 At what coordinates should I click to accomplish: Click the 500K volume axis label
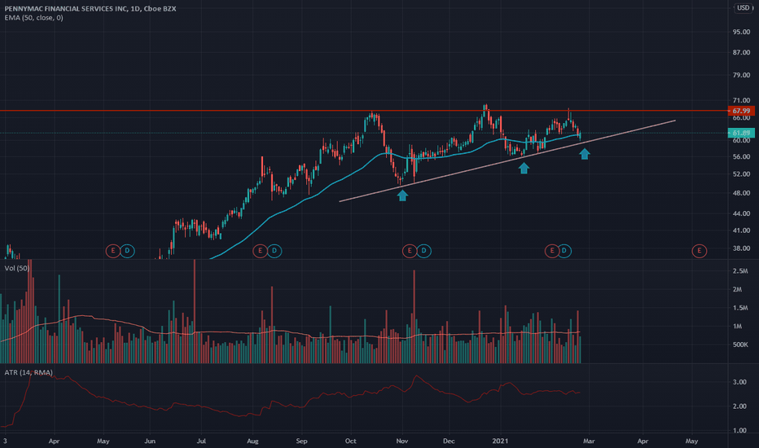pos(740,345)
